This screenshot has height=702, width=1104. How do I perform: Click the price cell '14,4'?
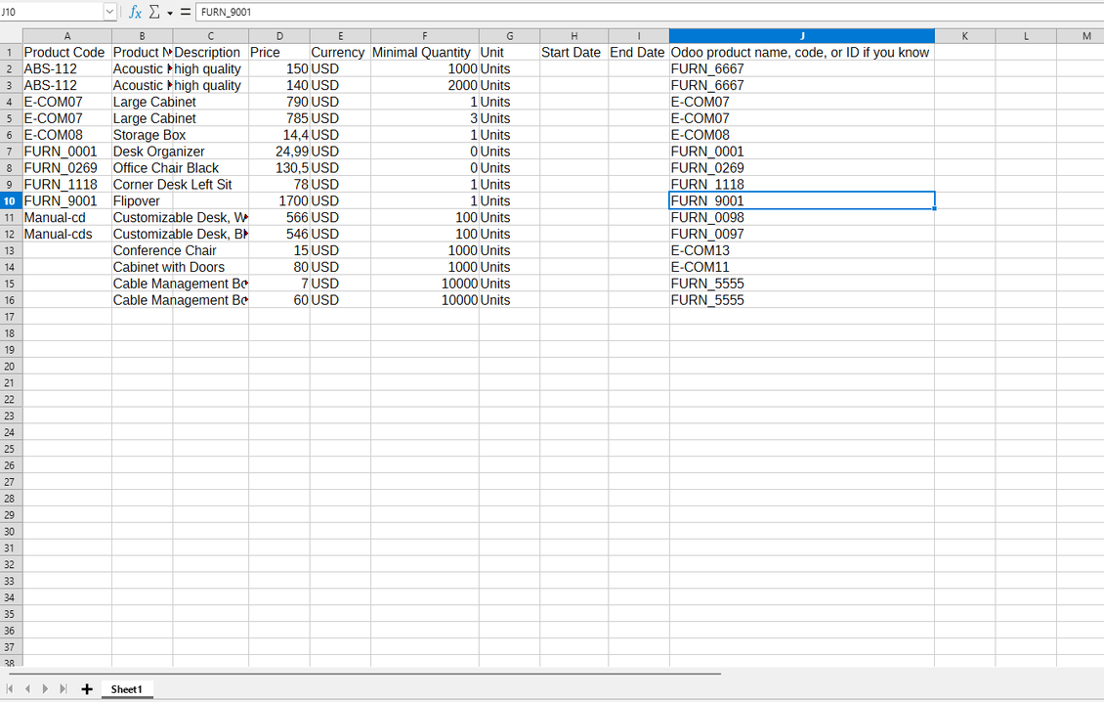point(278,135)
